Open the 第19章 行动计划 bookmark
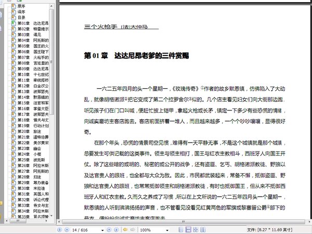Viewport: 312px width, 234px height. tap(33, 126)
